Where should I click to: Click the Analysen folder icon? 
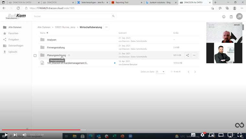[x=42, y=40]
